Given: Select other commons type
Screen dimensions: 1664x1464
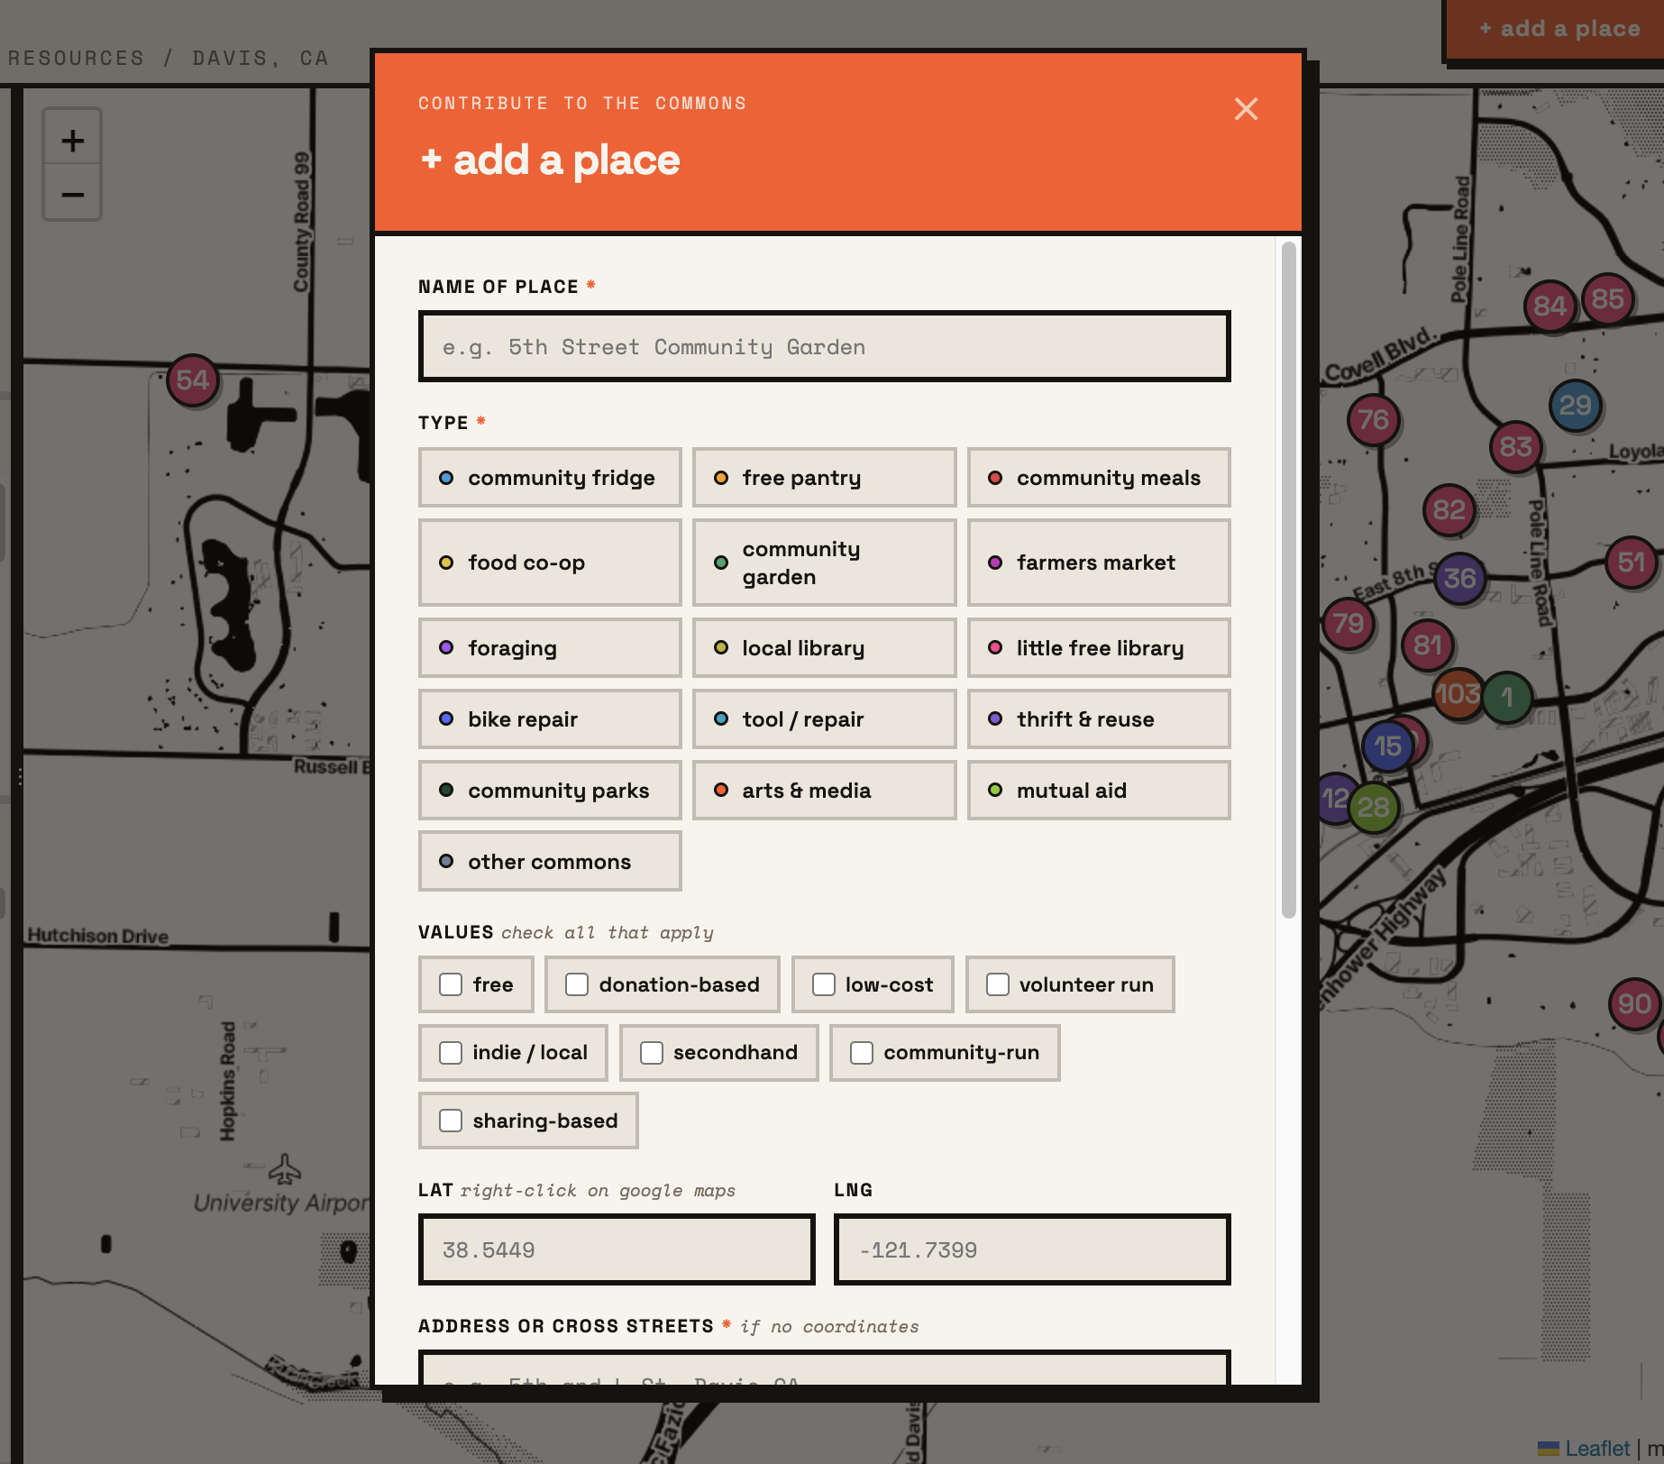Looking at the screenshot, I should tap(550, 862).
